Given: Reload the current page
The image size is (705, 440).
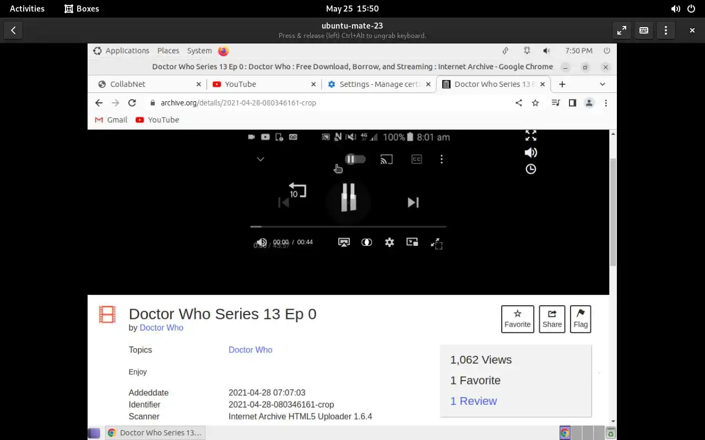Looking at the screenshot, I should click(x=132, y=103).
